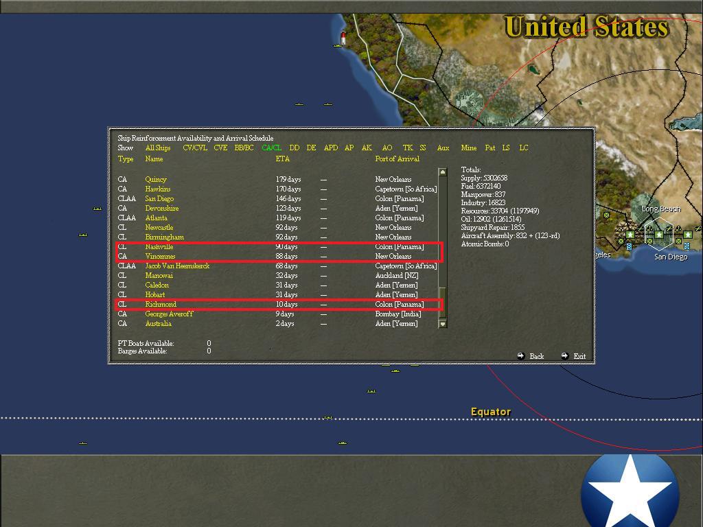Screen dimensions: 703x527
Task: Show only AO oilers in the list
Action: pyautogui.click(x=387, y=148)
